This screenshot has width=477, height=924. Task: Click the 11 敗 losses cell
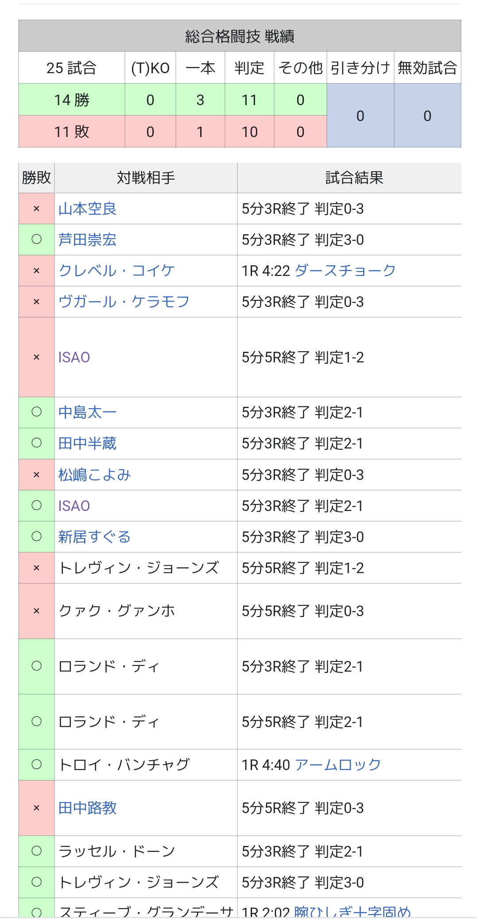(71, 132)
